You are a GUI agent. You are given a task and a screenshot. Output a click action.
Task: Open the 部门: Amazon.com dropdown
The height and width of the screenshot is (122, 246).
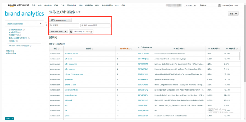(61, 20)
